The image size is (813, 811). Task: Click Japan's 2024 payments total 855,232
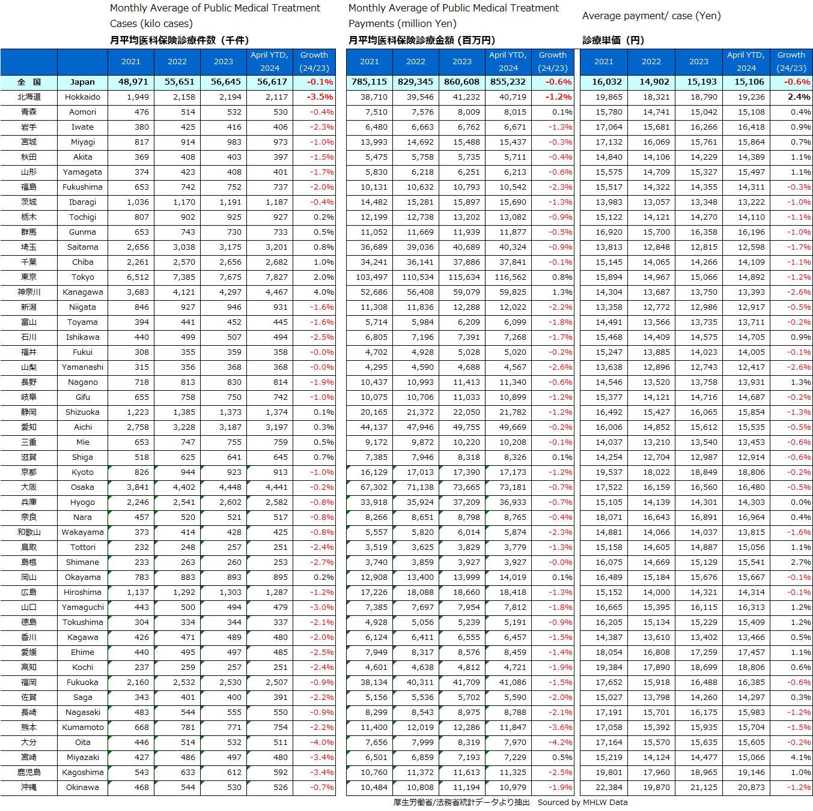click(508, 82)
